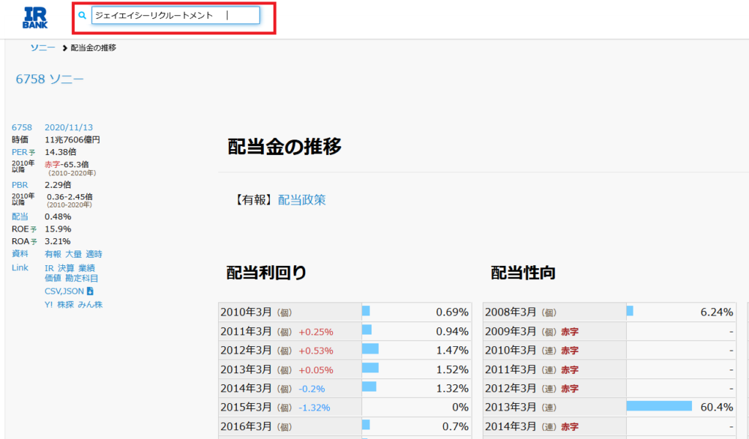Click the 配当金の推移 breadcrumb text
The height and width of the screenshot is (439, 749).
[x=93, y=47]
